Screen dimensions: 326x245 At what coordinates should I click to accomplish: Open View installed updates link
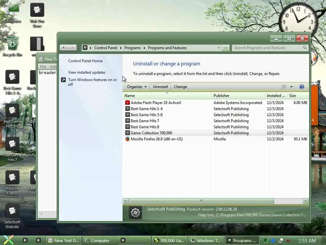pyautogui.click(x=87, y=72)
